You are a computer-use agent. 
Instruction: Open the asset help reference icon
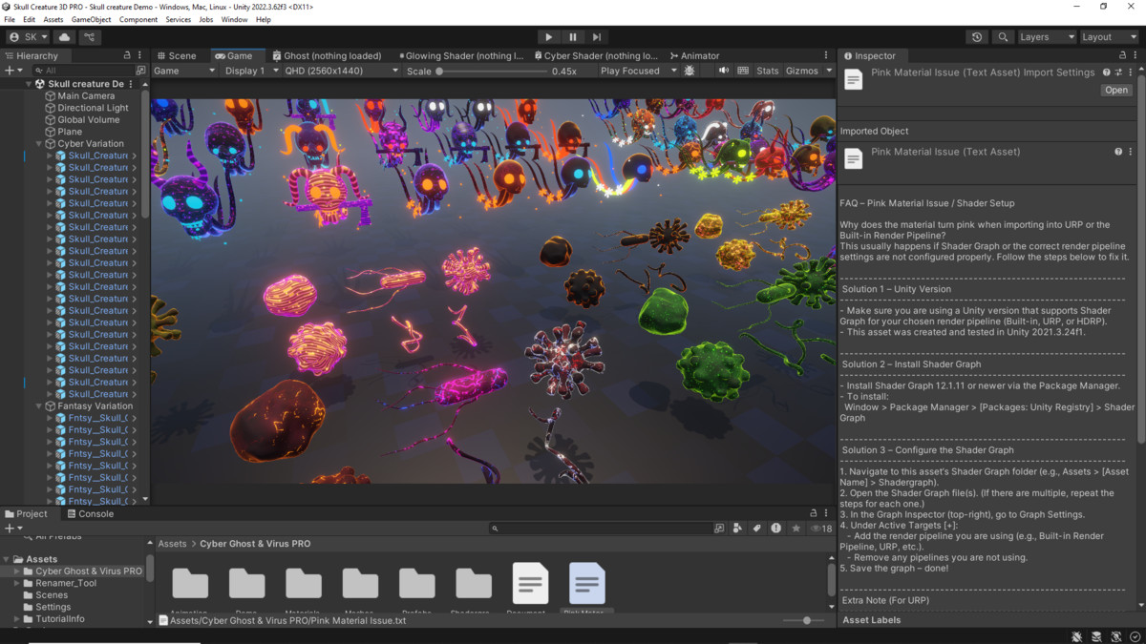pos(1107,73)
